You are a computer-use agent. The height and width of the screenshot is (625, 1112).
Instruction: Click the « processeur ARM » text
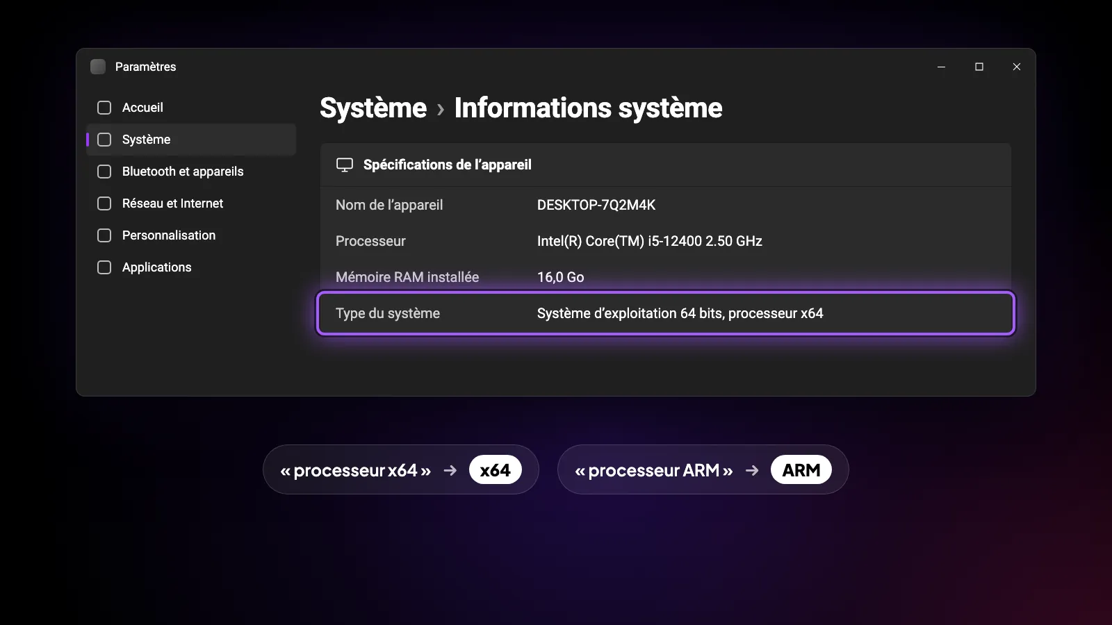click(654, 470)
